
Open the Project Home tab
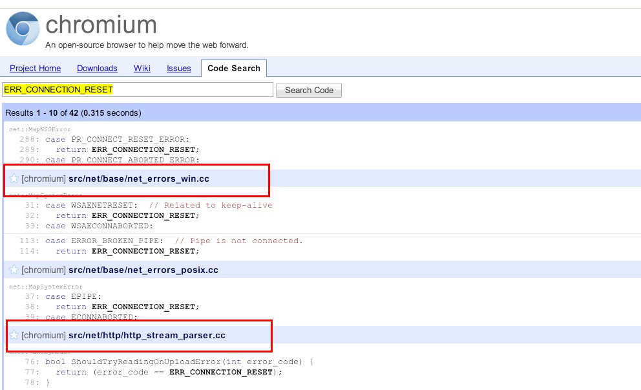(x=35, y=69)
